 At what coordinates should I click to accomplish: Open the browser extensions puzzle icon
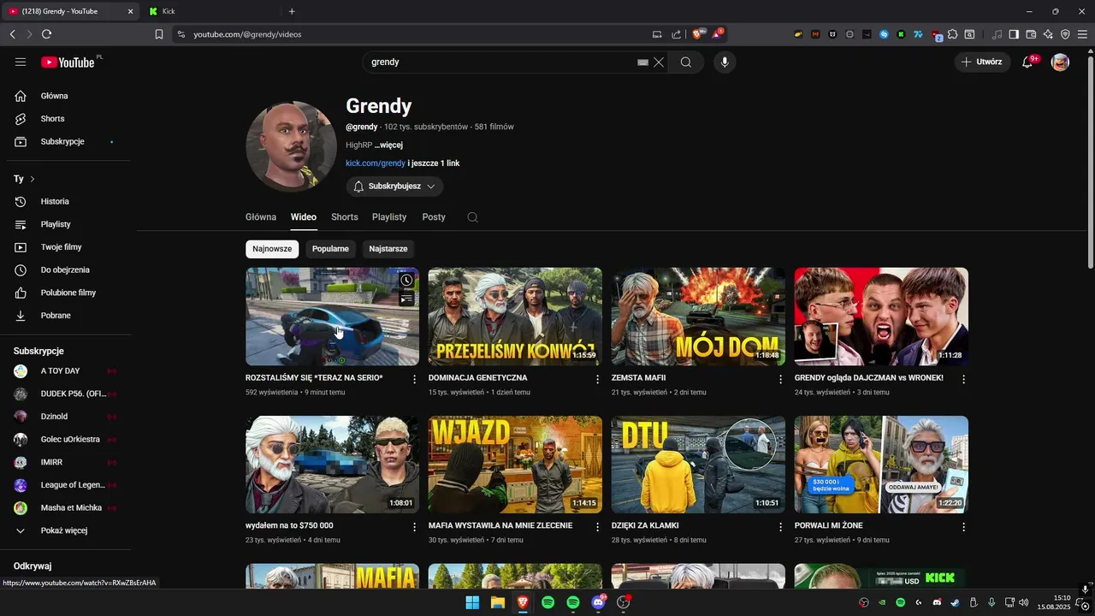coord(952,34)
